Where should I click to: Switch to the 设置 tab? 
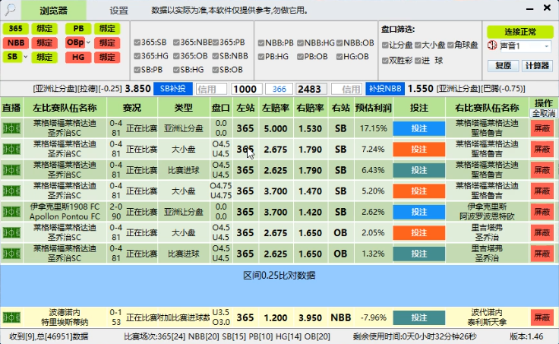pos(119,11)
